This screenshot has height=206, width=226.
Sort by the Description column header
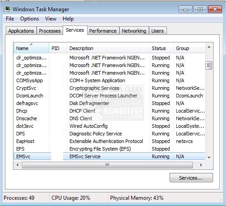pyautogui.click(x=108, y=48)
